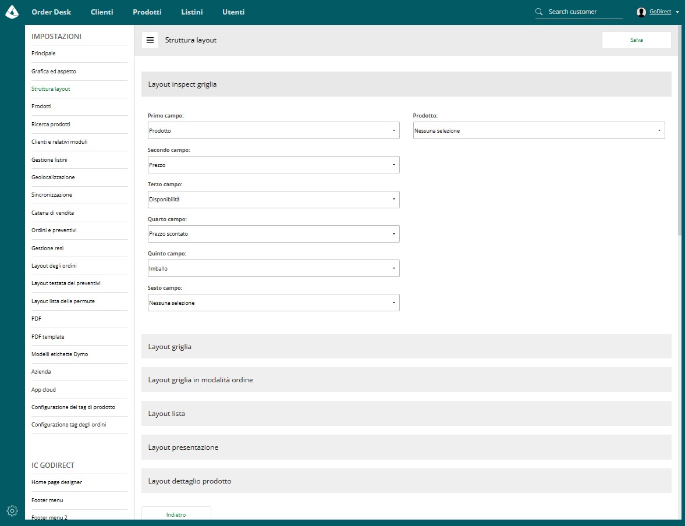Open the Quarto campo Prezzo scontato dropdown
The height and width of the screenshot is (526, 685).
[274, 234]
